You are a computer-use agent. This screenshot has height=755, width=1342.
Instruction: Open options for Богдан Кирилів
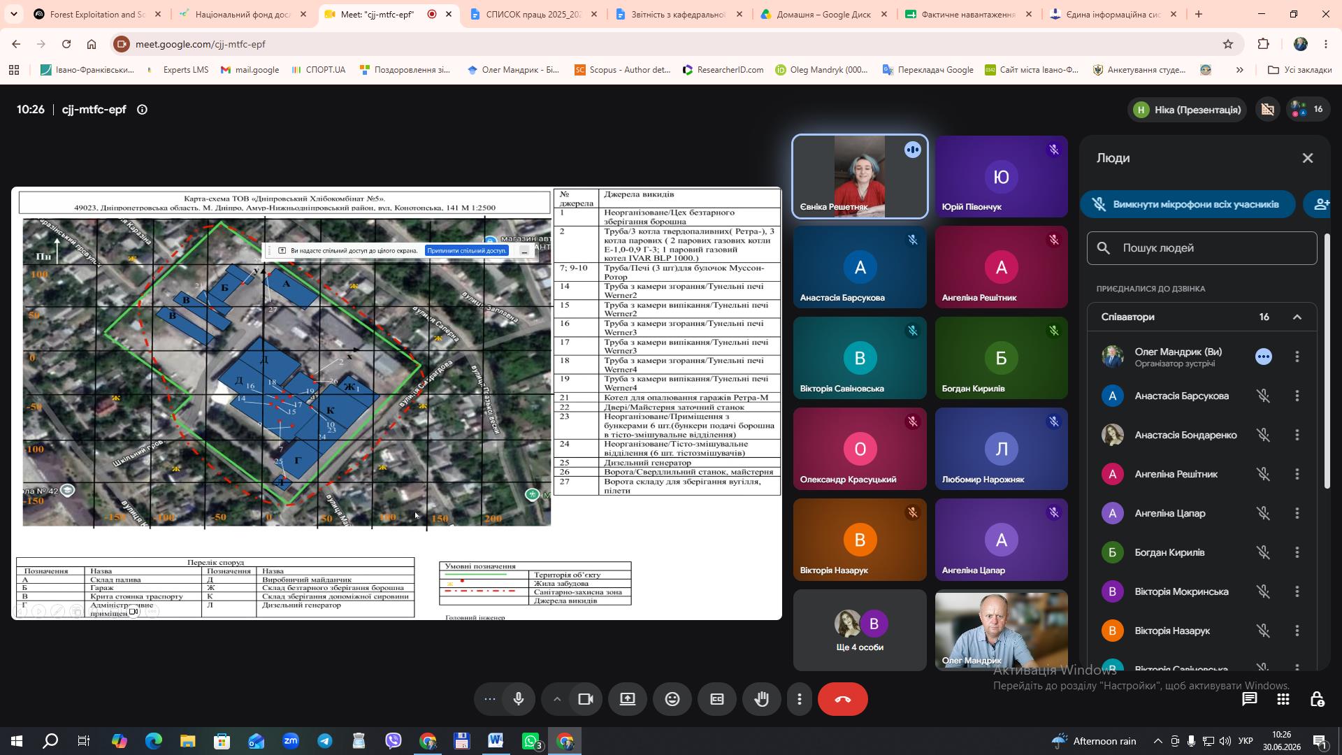point(1297,552)
